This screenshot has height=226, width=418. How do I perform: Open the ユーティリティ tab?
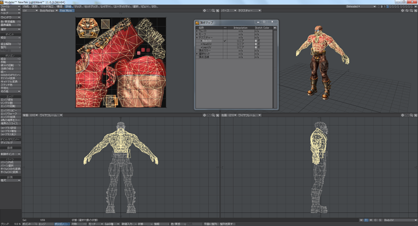point(122,6)
